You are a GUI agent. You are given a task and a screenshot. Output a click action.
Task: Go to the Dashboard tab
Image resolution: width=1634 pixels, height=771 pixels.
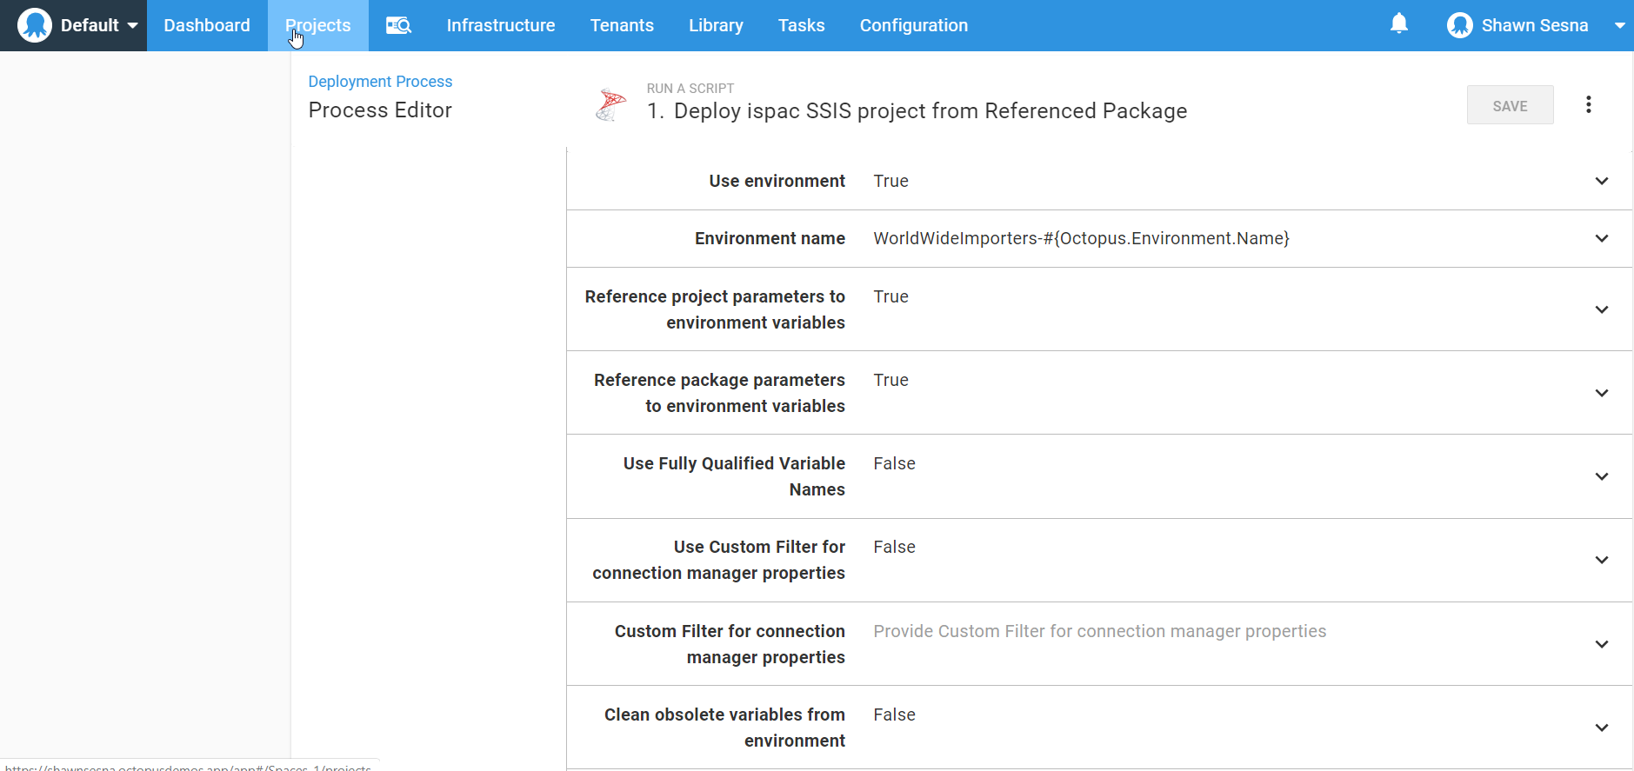207,25
